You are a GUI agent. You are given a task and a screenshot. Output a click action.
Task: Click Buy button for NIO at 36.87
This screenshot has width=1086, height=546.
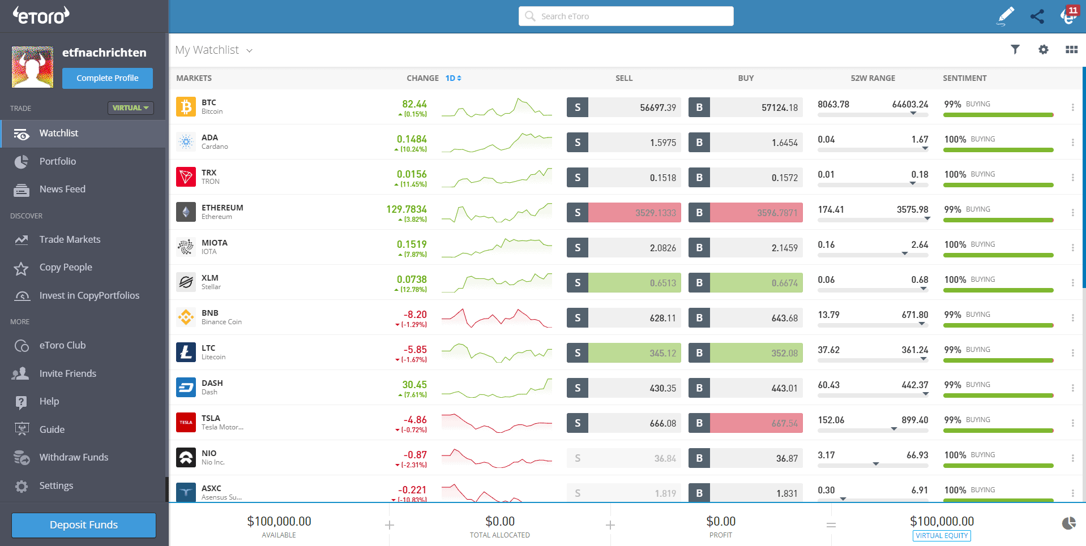pos(746,458)
